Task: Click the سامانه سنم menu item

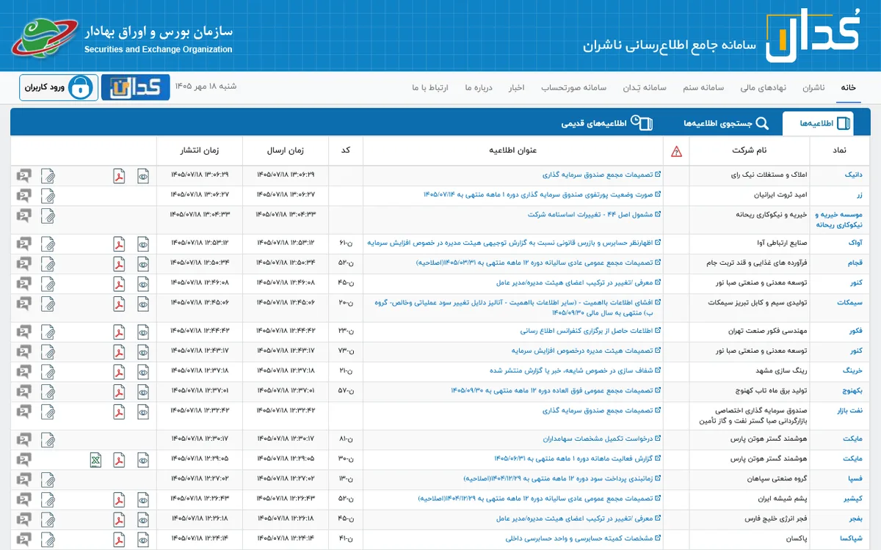Action: (x=703, y=88)
